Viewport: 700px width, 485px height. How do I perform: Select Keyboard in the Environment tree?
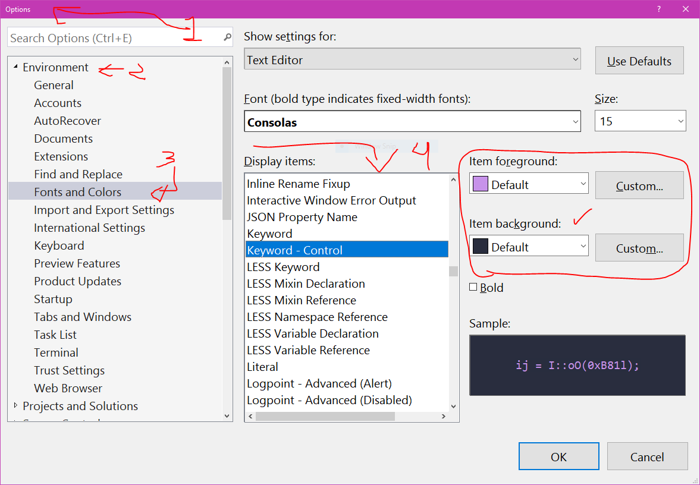tap(59, 245)
